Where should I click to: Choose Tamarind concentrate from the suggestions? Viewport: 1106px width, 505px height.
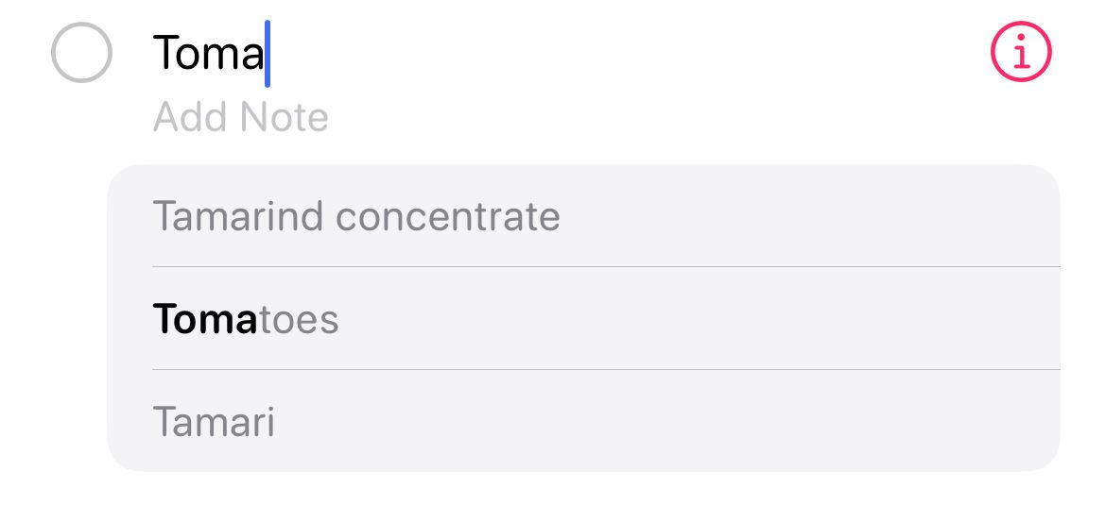356,217
